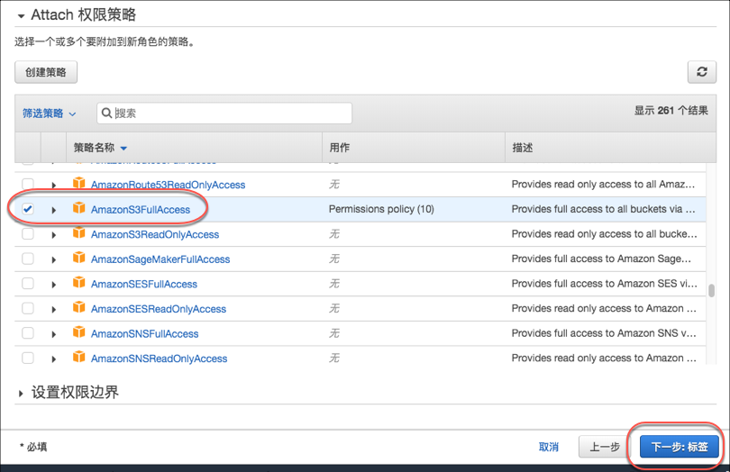Click the policy icon beside AmazonSNSReadOnlyAccess
Screen dimensions: 730x472
coord(79,358)
